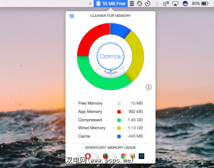Open the hamburger menu in Memory Cleaner
Viewport: 214px width, 168px height.
(x=72, y=16)
